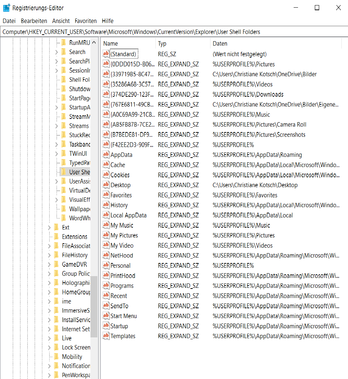The image size is (348, 379).
Task: Select the RunMRU tree key
Action: point(80,43)
